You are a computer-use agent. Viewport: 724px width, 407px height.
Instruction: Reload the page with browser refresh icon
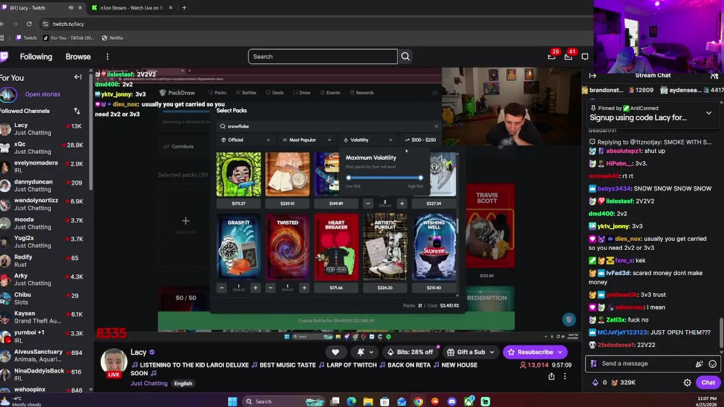click(x=29, y=24)
